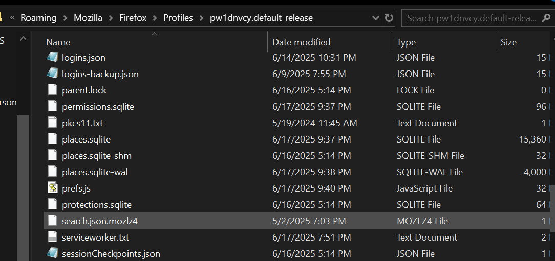This screenshot has height=261, width=555.
Task: Expand the chevron after Mozilla
Action: pos(111,18)
